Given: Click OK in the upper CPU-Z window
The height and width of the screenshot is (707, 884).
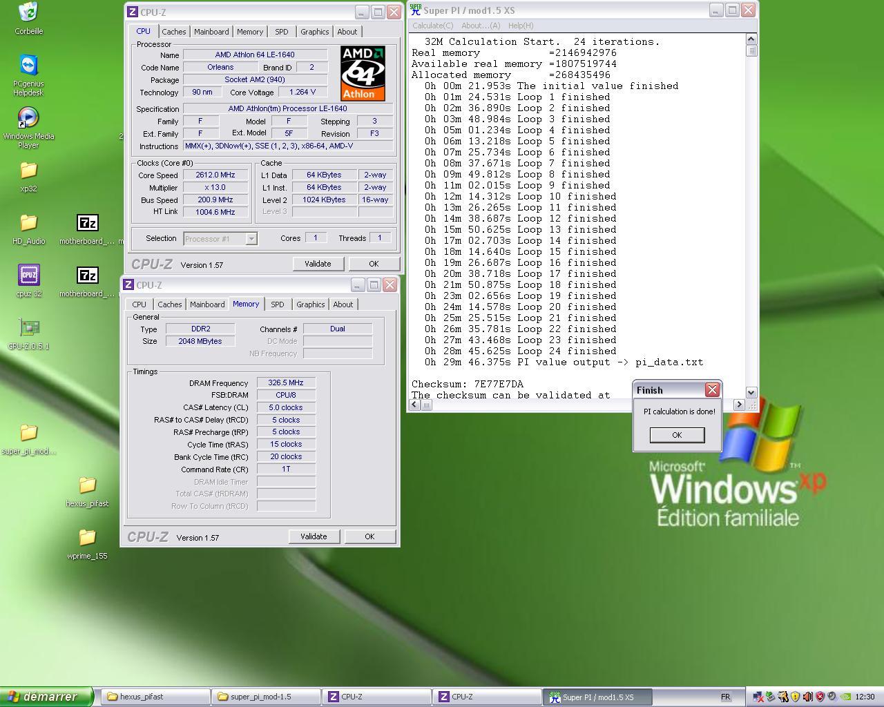Looking at the screenshot, I should click(x=374, y=264).
